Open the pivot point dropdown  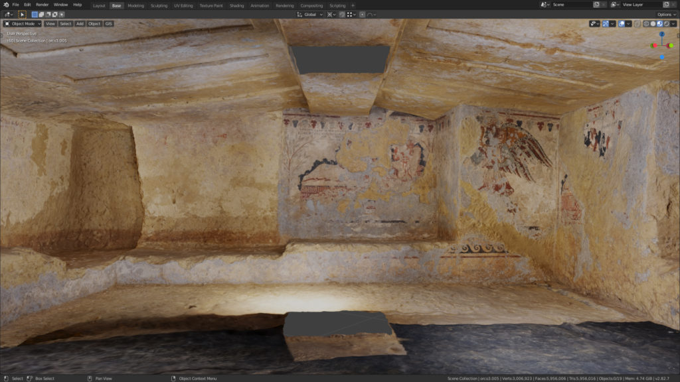click(x=331, y=15)
